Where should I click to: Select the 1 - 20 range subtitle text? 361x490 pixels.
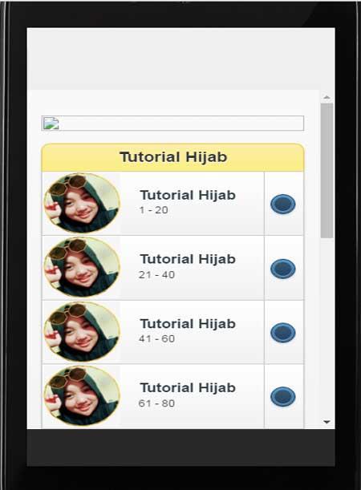point(154,210)
